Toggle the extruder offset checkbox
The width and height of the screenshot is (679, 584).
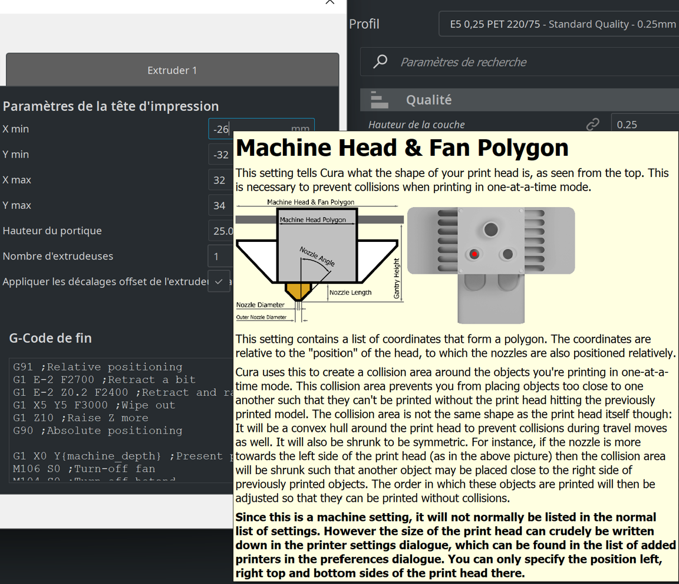point(219,281)
